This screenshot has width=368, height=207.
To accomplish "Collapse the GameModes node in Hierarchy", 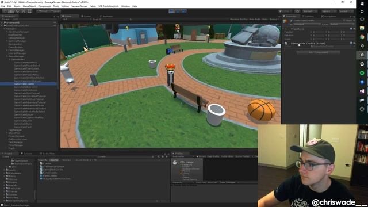I will (x=10, y=59).
